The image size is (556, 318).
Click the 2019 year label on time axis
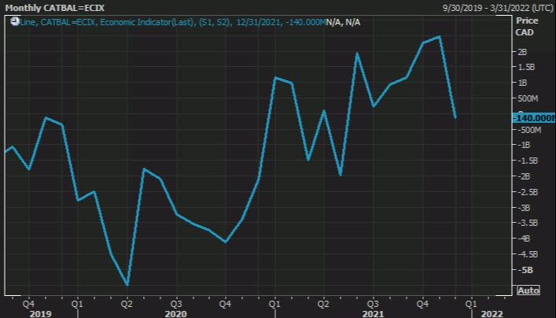pyautogui.click(x=40, y=314)
